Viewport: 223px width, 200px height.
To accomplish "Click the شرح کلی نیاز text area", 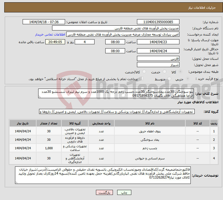I will [x=116, y=93].
